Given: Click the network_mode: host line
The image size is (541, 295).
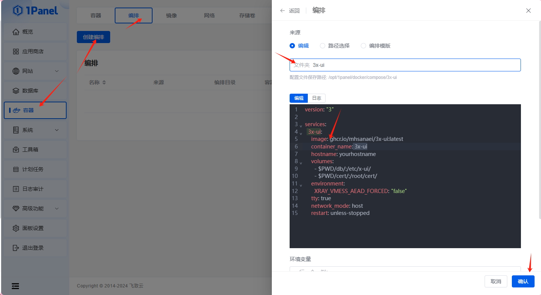Looking at the screenshot, I should coord(337,206).
